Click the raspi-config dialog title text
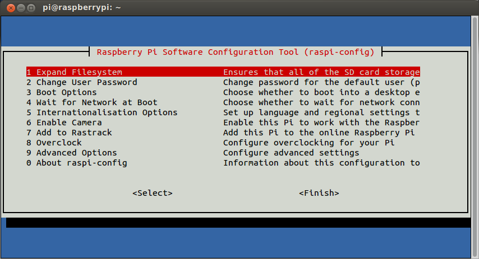This screenshot has height=259, width=479. (236, 52)
